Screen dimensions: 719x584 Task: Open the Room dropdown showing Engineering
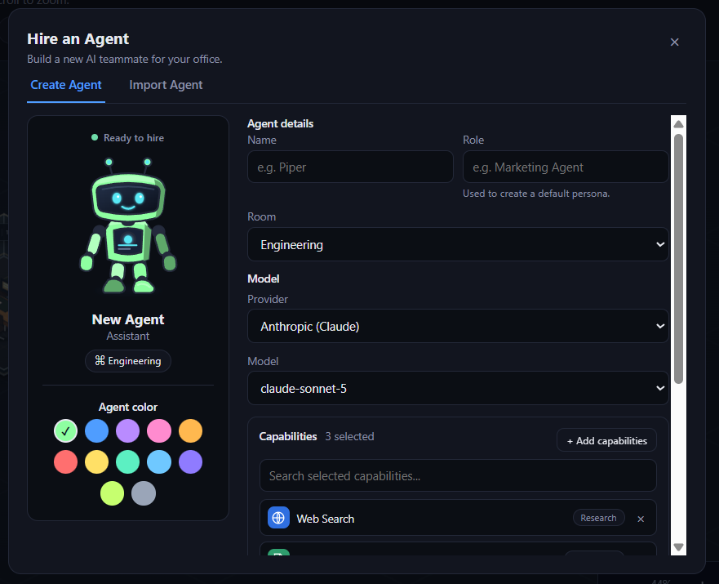(x=458, y=244)
